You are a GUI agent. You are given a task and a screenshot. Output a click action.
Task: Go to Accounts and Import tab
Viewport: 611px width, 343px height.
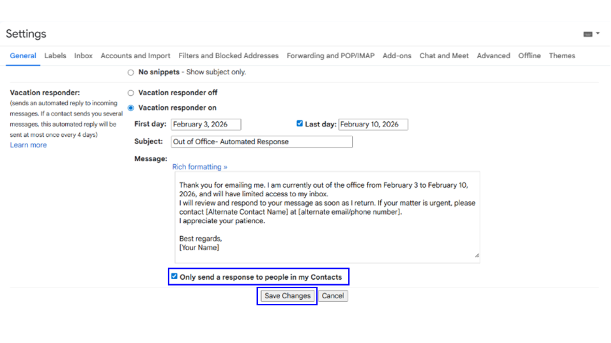[x=135, y=56]
